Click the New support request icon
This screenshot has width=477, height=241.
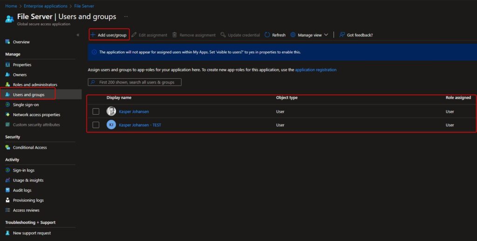[x=7, y=233]
